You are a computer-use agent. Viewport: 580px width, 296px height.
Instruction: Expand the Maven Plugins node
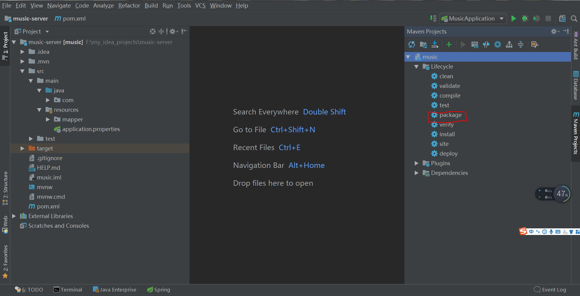[416, 163]
